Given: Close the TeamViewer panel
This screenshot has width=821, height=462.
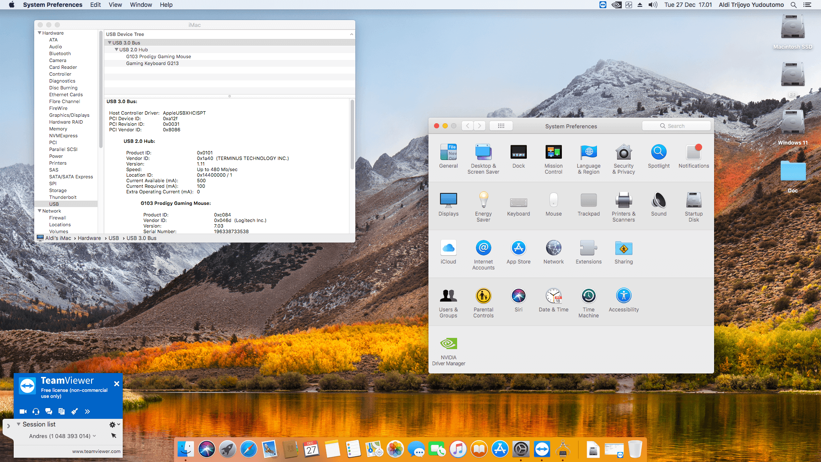Looking at the screenshot, I should pos(116,384).
